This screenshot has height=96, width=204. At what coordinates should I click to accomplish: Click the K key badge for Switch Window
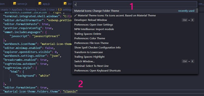click(x=192, y=61)
